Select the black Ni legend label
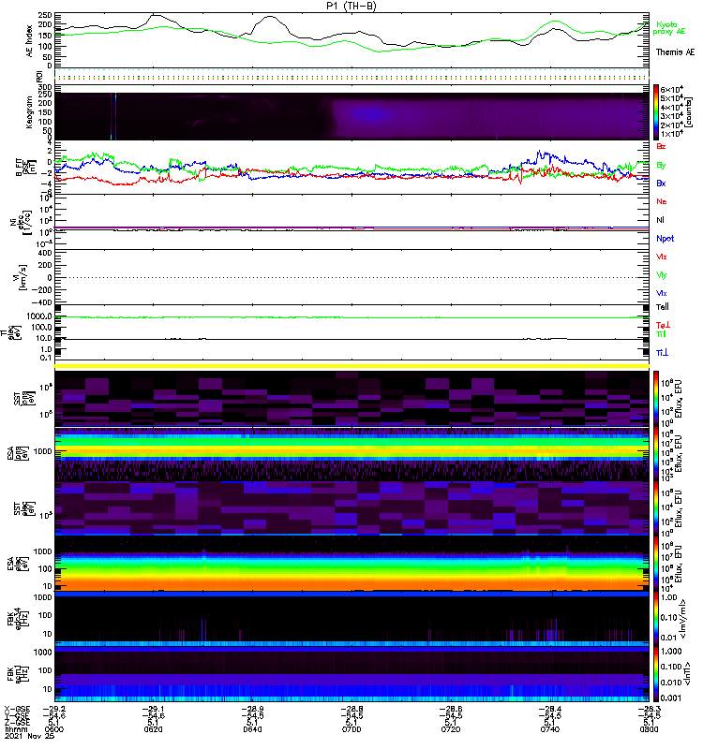 click(660, 220)
